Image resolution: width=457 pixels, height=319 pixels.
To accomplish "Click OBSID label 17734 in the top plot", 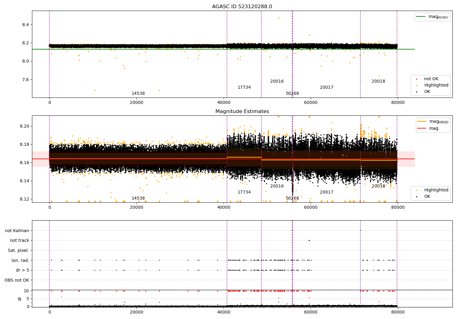I will coord(244,87).
